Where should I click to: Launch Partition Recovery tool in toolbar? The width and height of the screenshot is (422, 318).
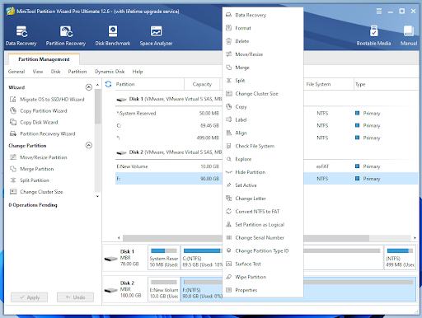[x=66, y=35]
